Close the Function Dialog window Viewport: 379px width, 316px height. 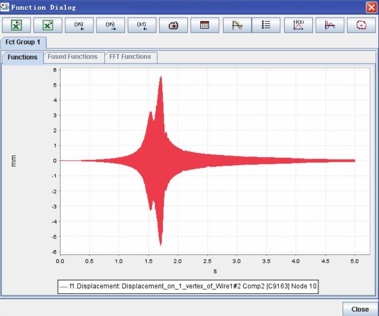[371, 7]
